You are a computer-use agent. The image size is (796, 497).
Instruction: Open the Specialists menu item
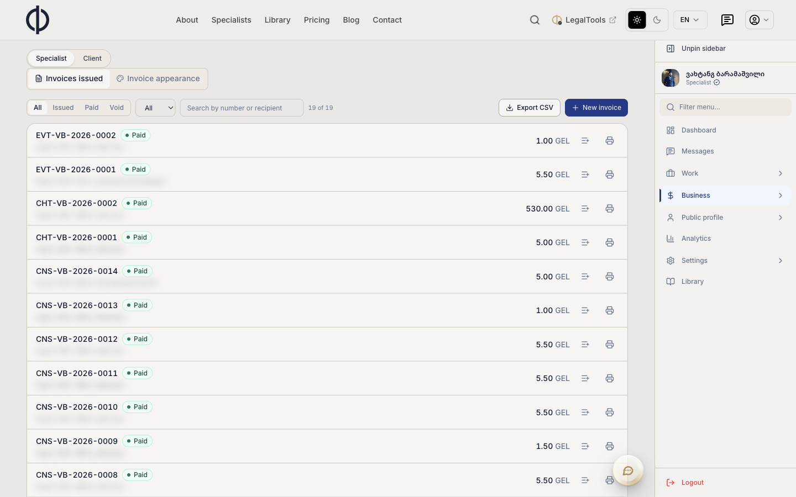click(231, 20)
